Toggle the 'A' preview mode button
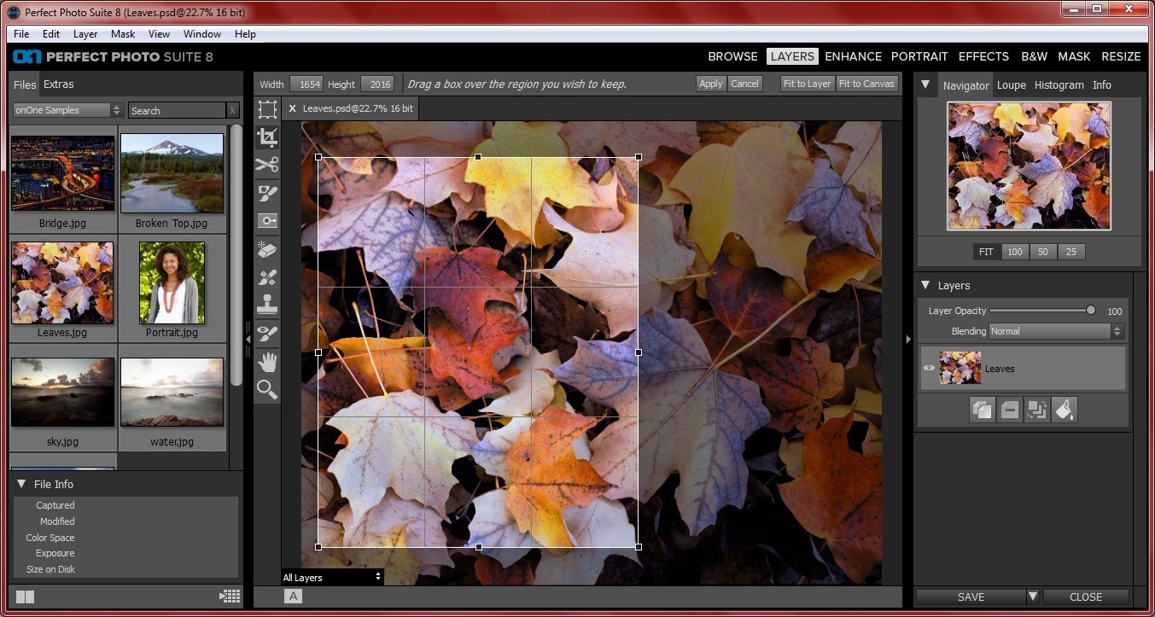 pos(293,597)
